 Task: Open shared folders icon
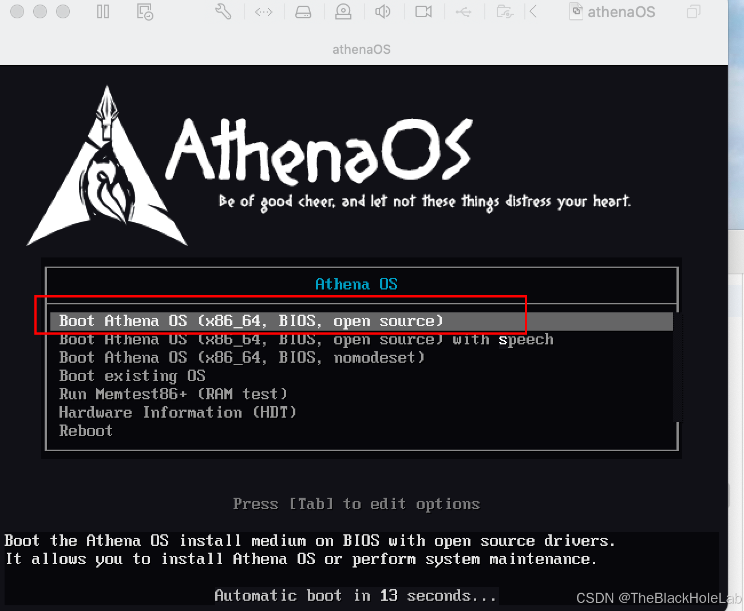click(504, 11)
